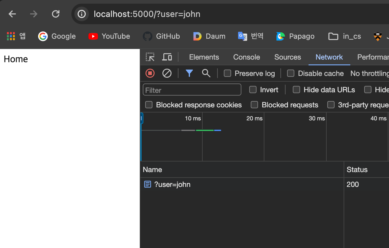Sort requests by the Name column header
Screen dimensions: 389x248
click(x=242, y=169)
